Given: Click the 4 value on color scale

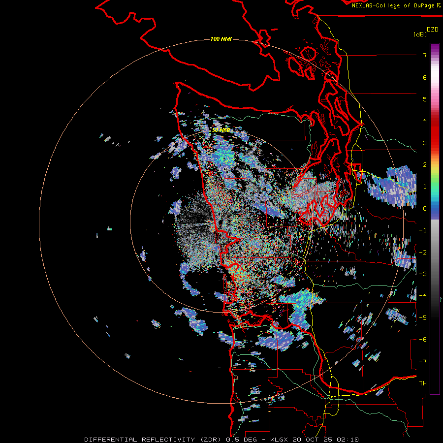Looking at the screenshot, I should (425, 121).
